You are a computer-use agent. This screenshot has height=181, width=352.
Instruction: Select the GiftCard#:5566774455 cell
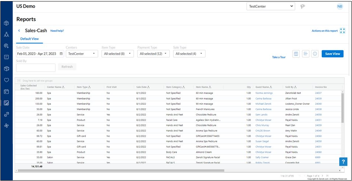pos(207,136)
